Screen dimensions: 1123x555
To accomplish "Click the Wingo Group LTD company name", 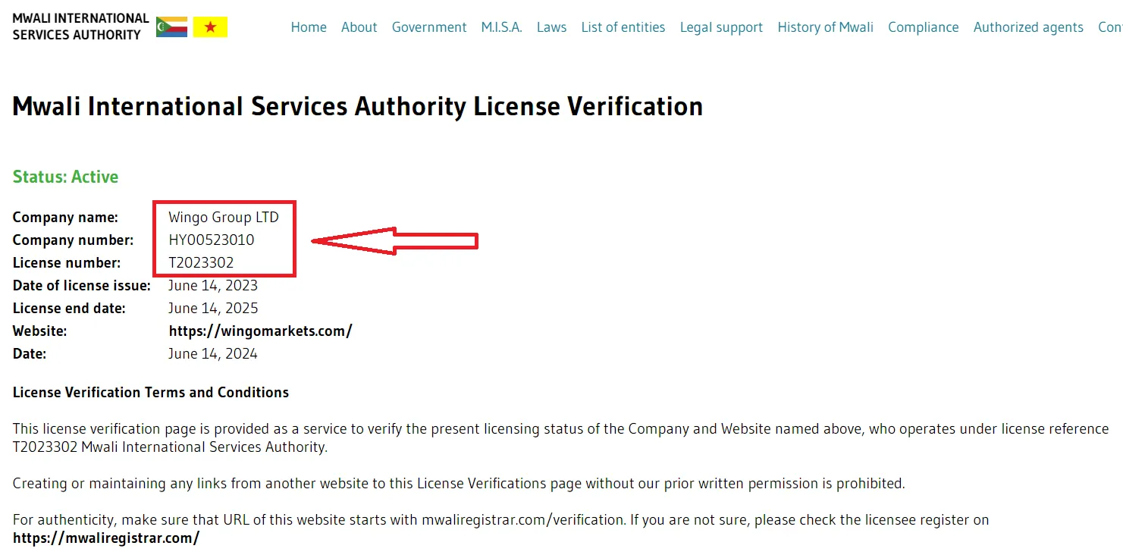I will click(x=224, y=218).
